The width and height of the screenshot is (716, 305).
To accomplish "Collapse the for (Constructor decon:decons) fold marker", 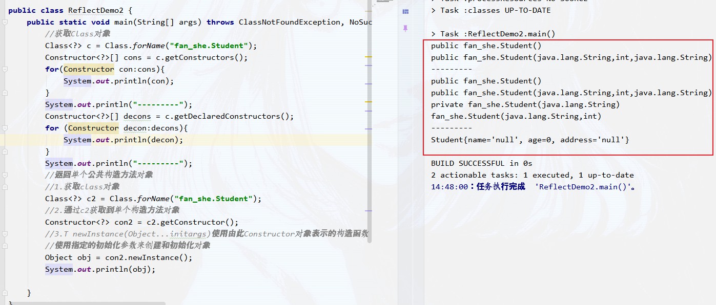I will [x=4, y=128].
